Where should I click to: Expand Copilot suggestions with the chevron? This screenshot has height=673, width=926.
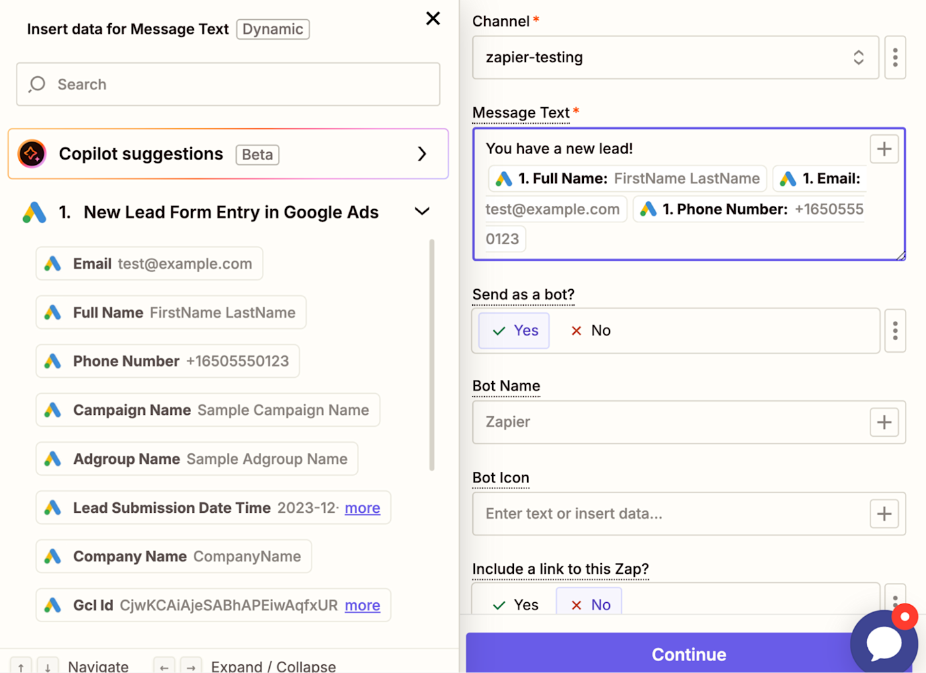click(x=423, y=154)
